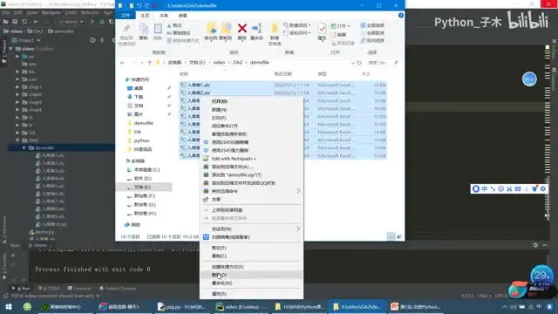
Task: Click the OA2 breadcrumb in Explorer address bar
Action: pos(237,62)
